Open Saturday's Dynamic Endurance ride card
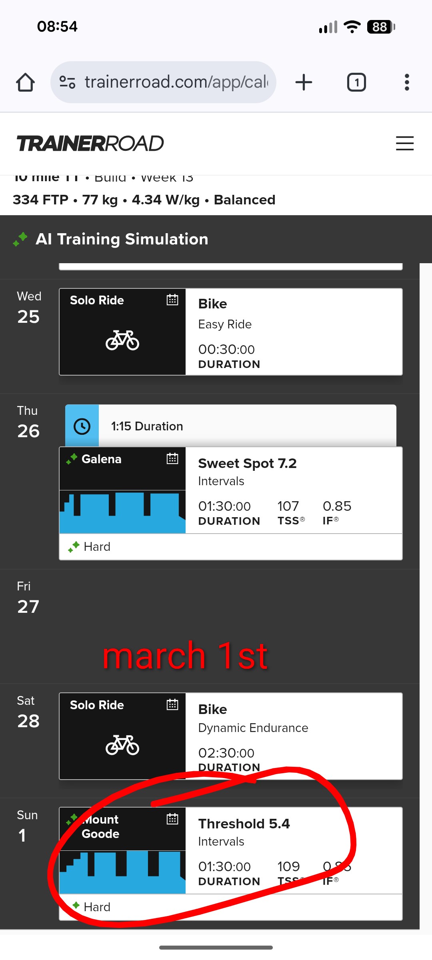The width and height of the screenshot is (432, 960). point(294,736)
